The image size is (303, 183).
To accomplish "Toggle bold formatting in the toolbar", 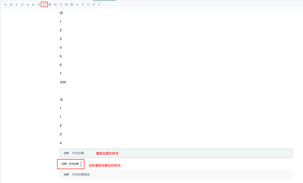I will coord(11,4).
